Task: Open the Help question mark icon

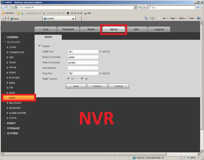Action: click(x=199, y=18)
